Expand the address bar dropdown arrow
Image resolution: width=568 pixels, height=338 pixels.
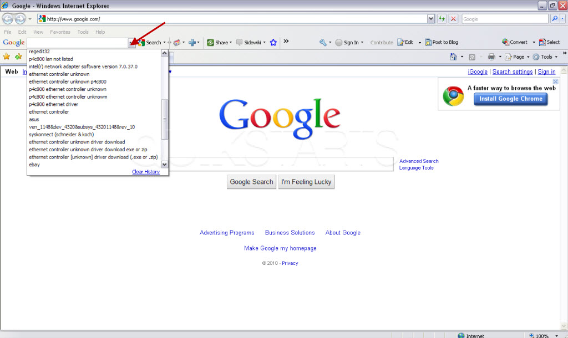pos(430,19)
